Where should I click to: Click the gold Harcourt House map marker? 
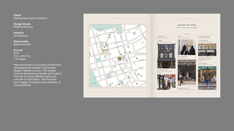[119, 58]
